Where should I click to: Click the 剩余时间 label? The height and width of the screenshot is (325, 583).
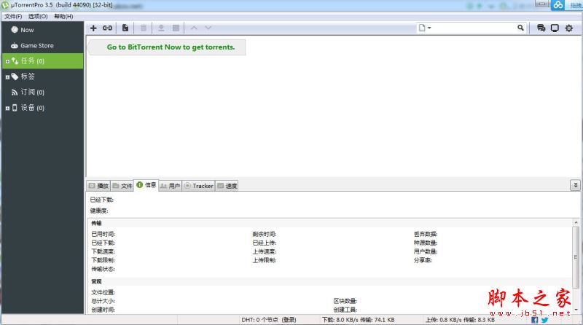[x=264, y=234]
